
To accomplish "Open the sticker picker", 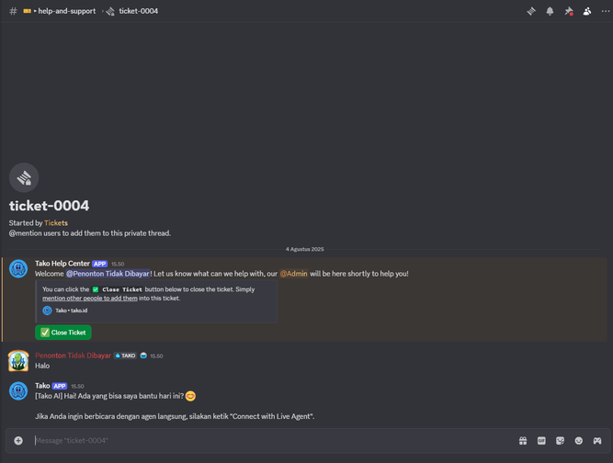I will pyautogui.click(x=560, y=441).
